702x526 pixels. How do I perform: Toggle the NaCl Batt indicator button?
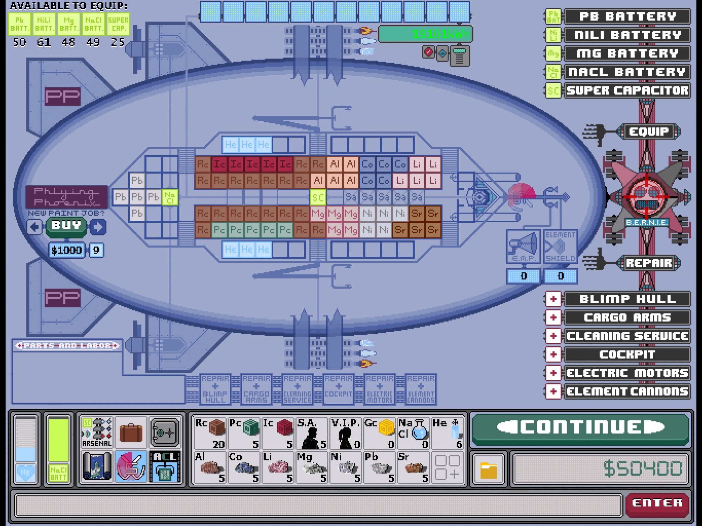[58, 473]
